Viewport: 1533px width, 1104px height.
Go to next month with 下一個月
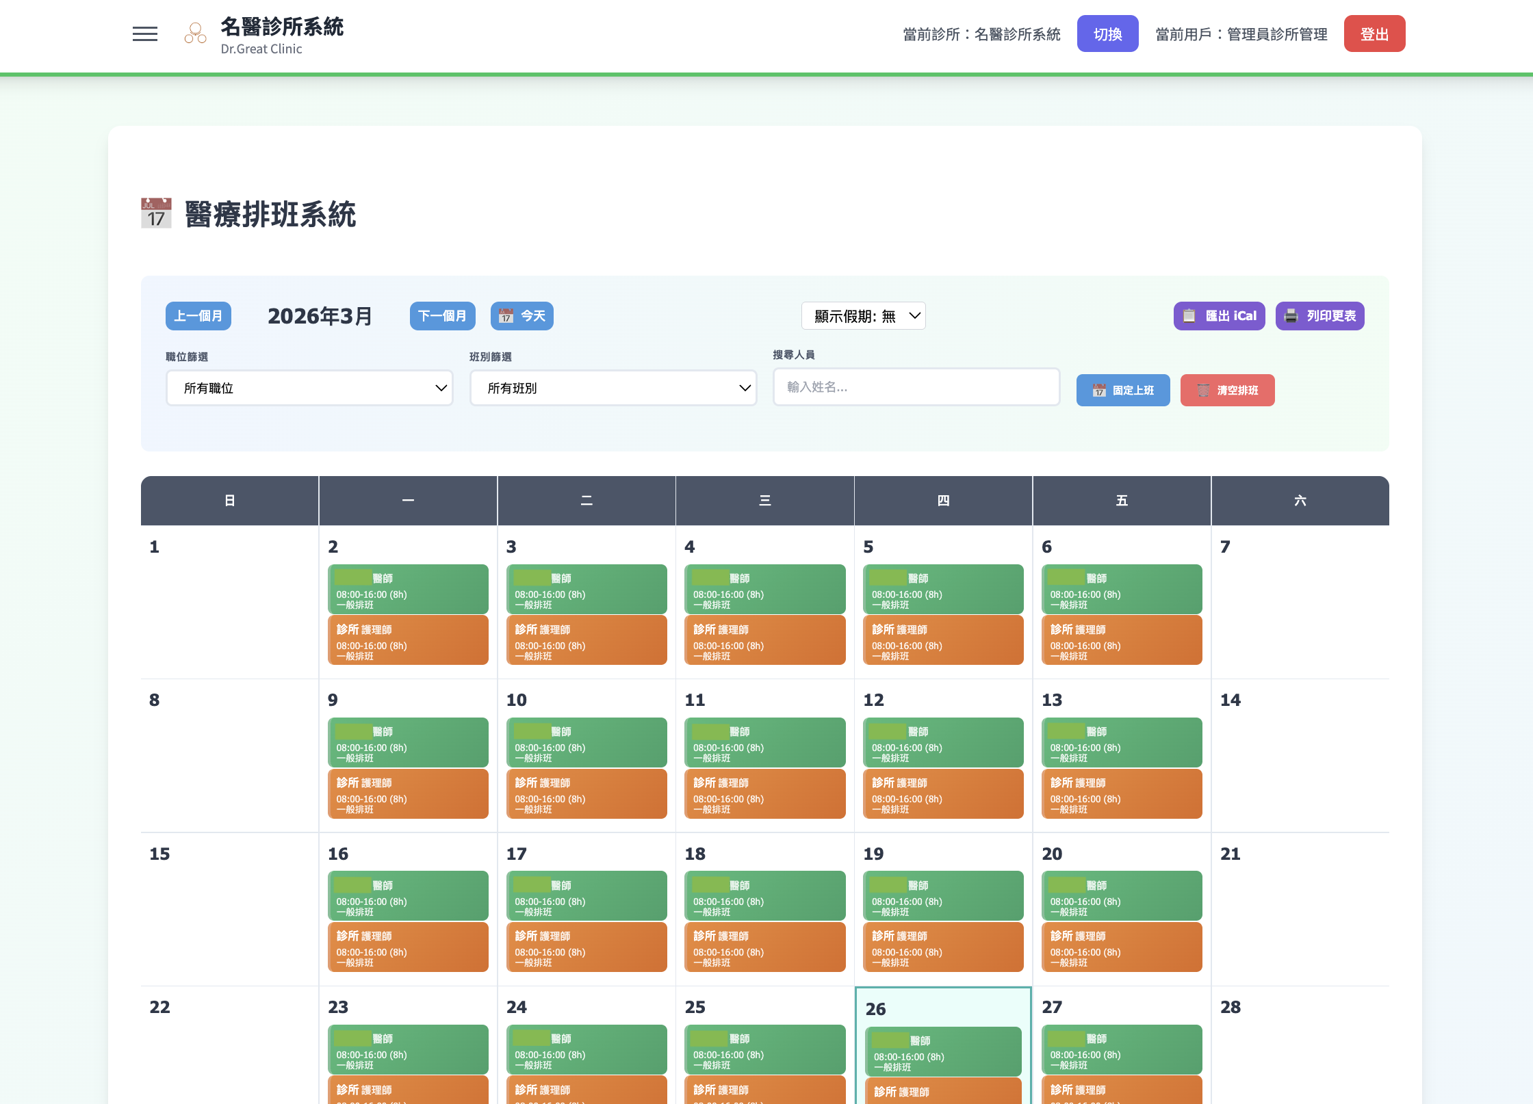tap(442, 315)
